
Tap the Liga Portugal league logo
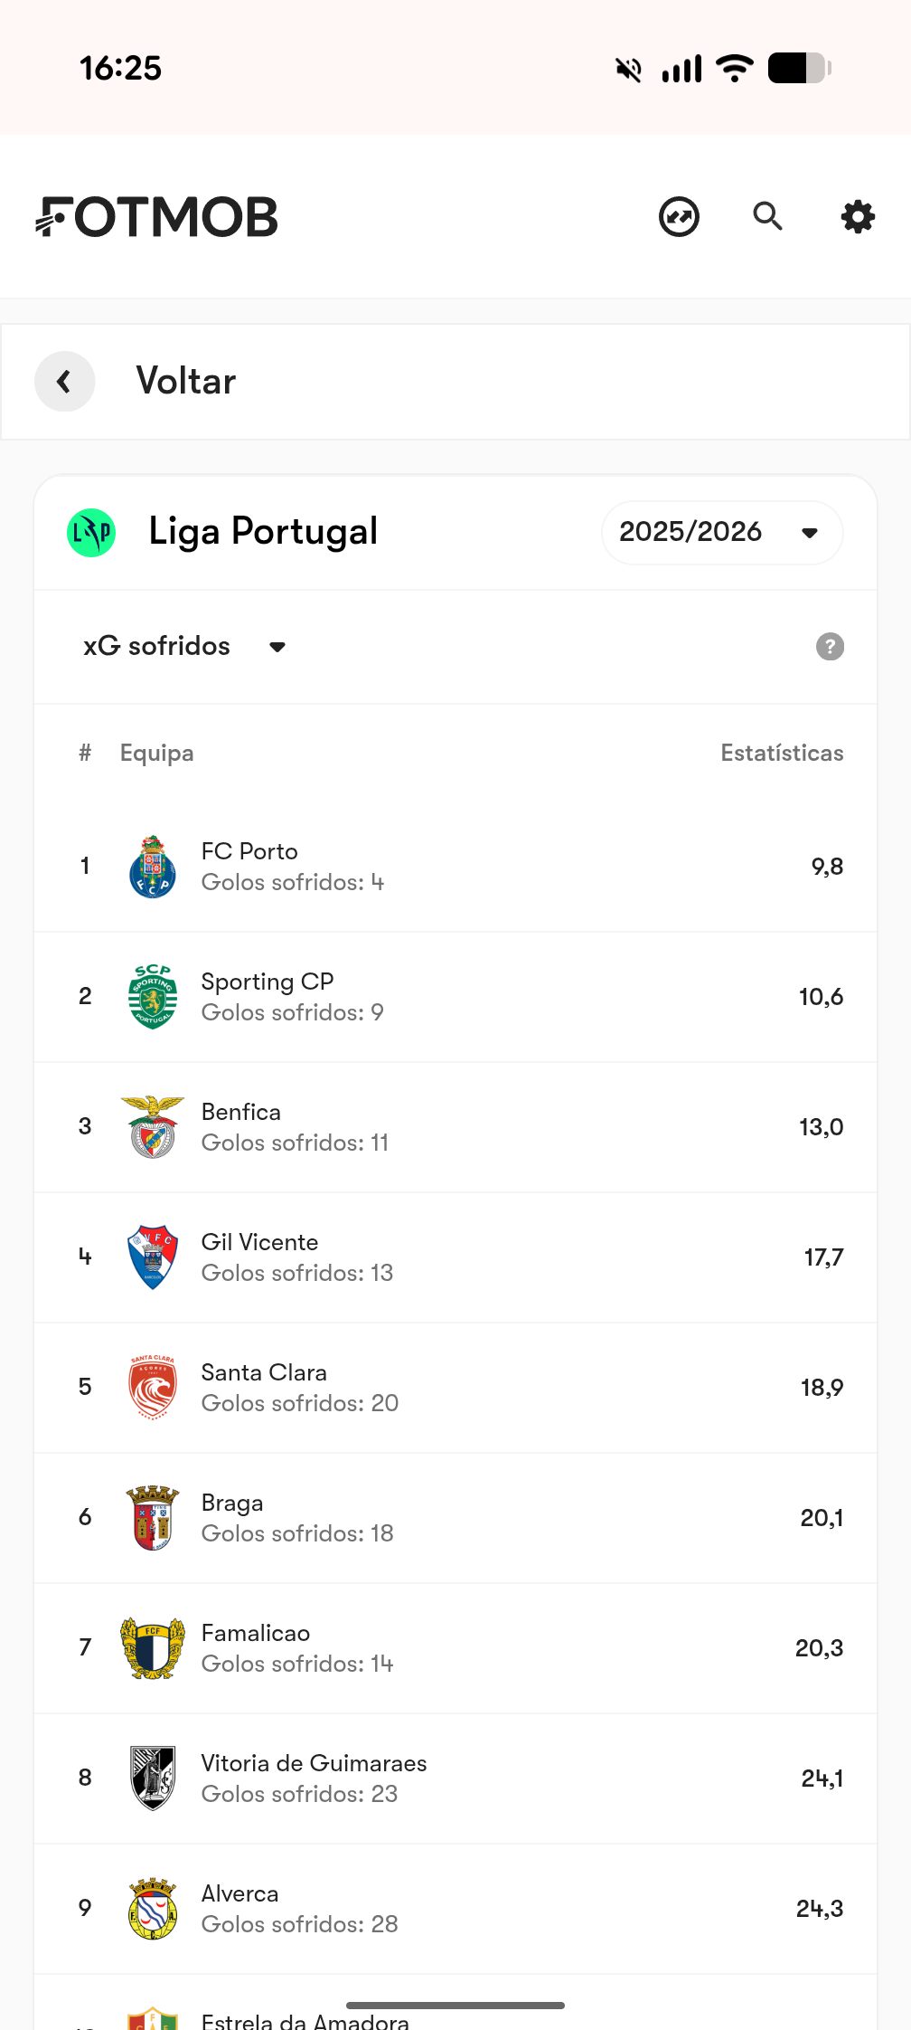tap(91, 533)
